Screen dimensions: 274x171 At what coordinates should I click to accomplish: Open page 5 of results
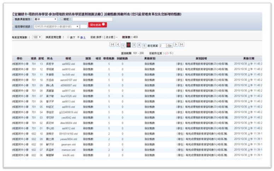(x=145, y=45)
